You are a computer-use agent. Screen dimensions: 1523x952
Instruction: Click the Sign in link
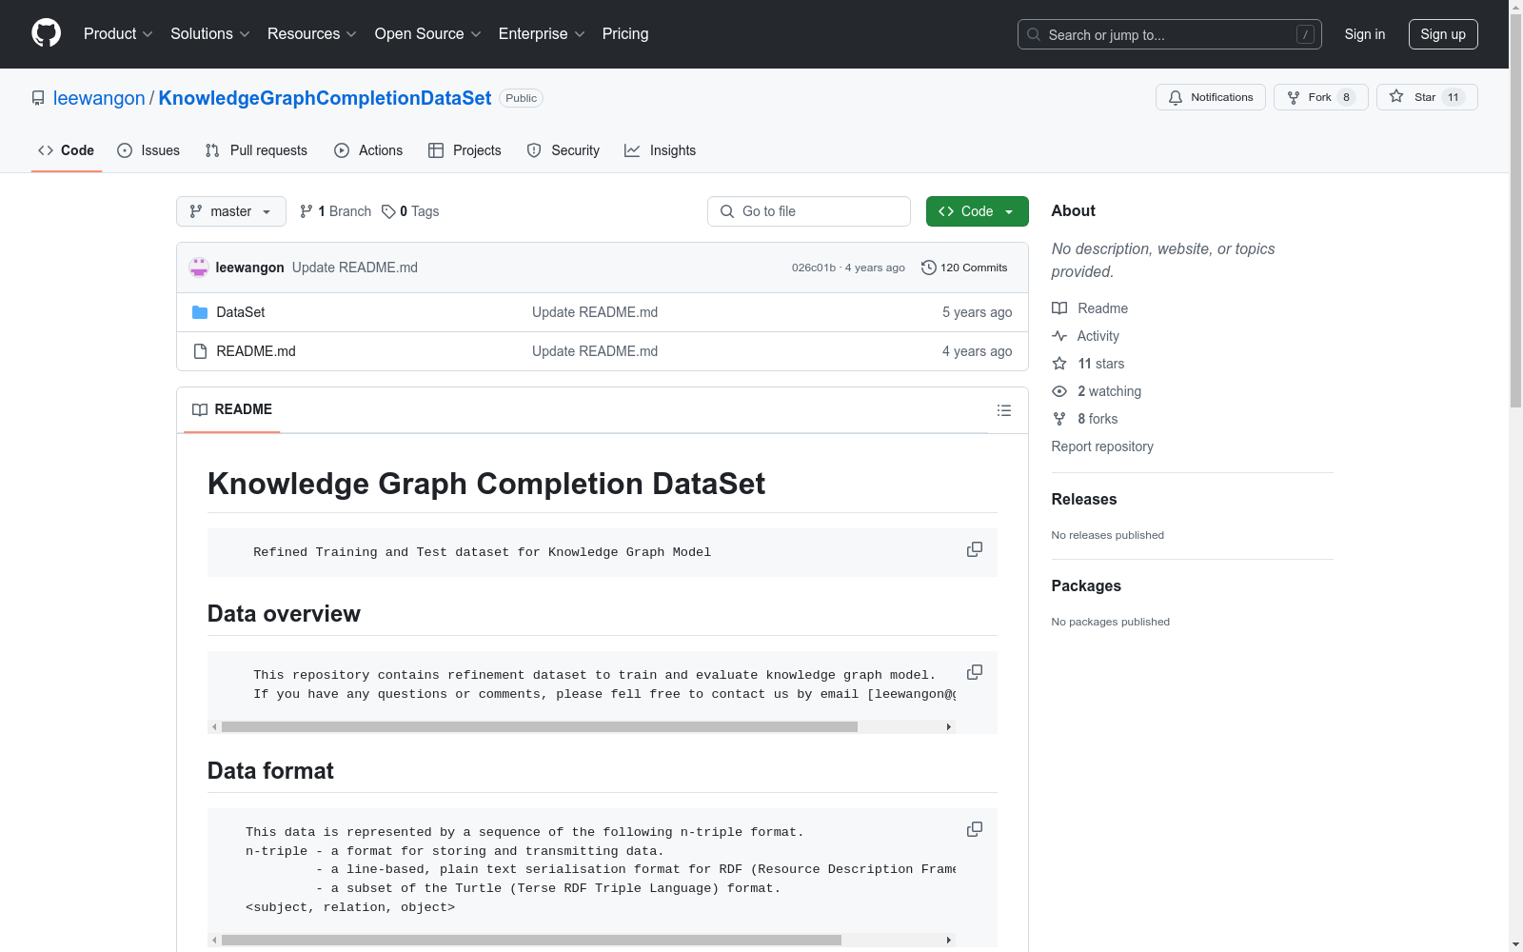tap(1365, 34)
